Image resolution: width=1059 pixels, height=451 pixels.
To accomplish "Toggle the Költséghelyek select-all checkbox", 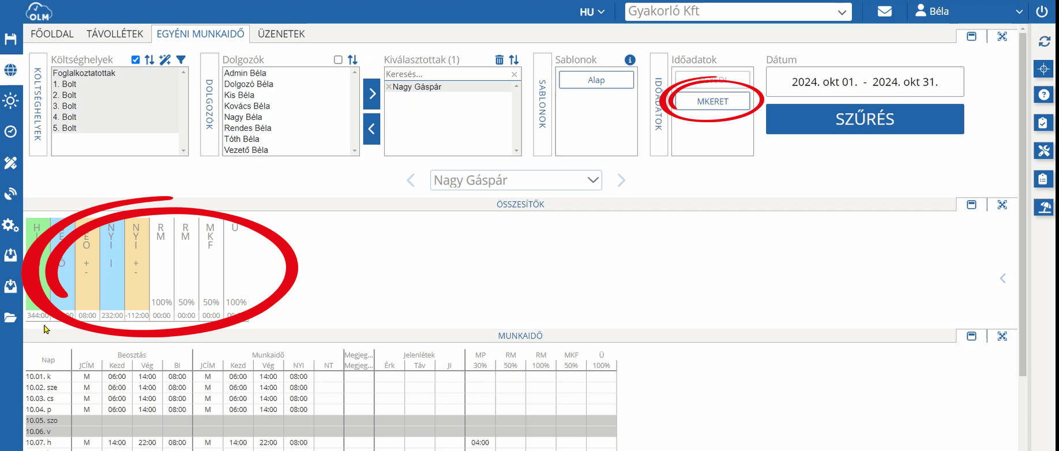I will click(136, 60).
